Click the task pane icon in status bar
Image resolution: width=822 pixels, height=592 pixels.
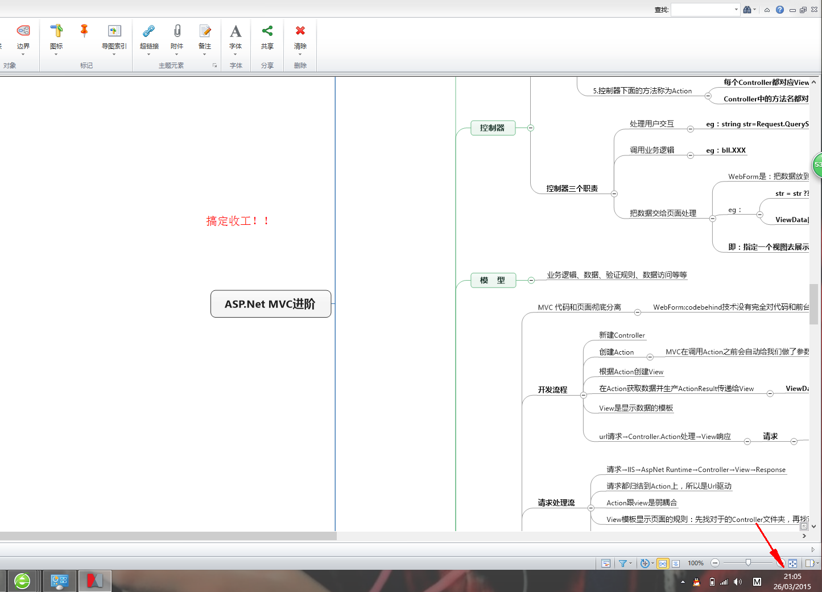coord(810,563)
